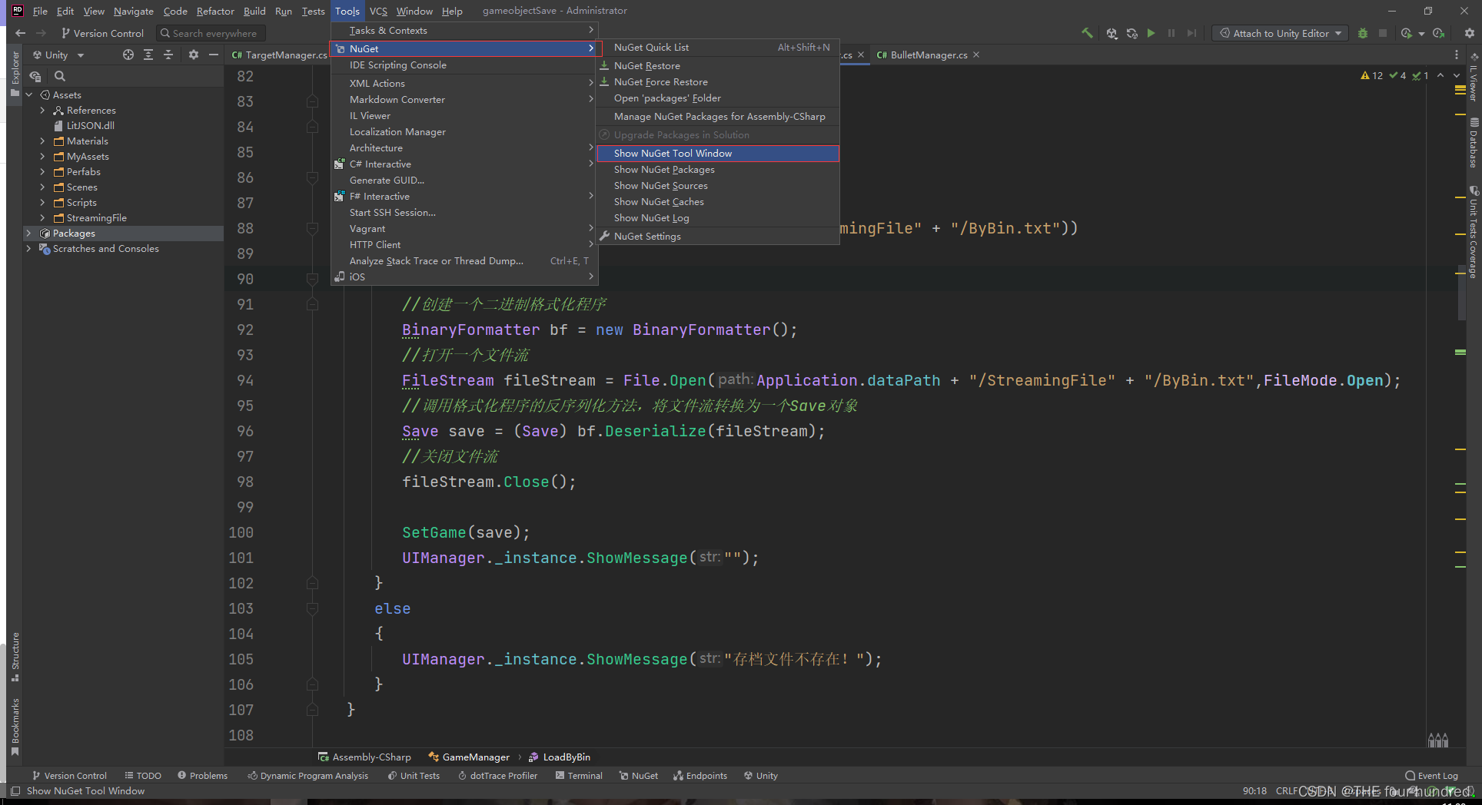Choose IDE Scripting Console in Tools menu
1482x805 pixels.
click(x=464, y=65)
